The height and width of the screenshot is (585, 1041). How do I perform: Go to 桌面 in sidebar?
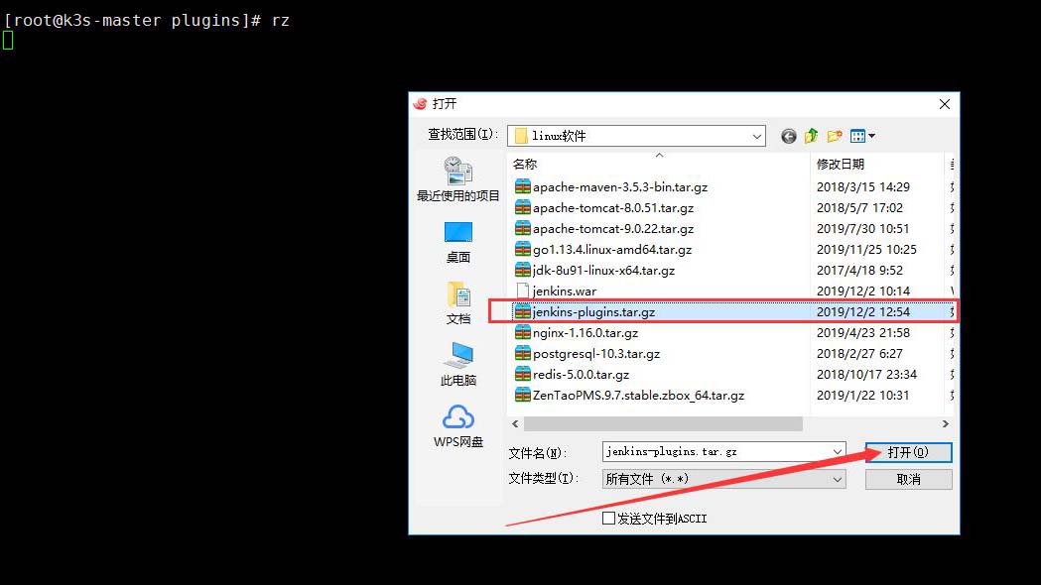coord(458,242)
